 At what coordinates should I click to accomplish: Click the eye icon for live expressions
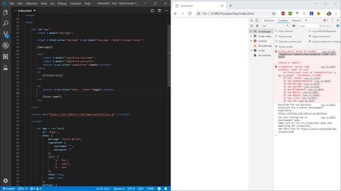pos(294,26)
